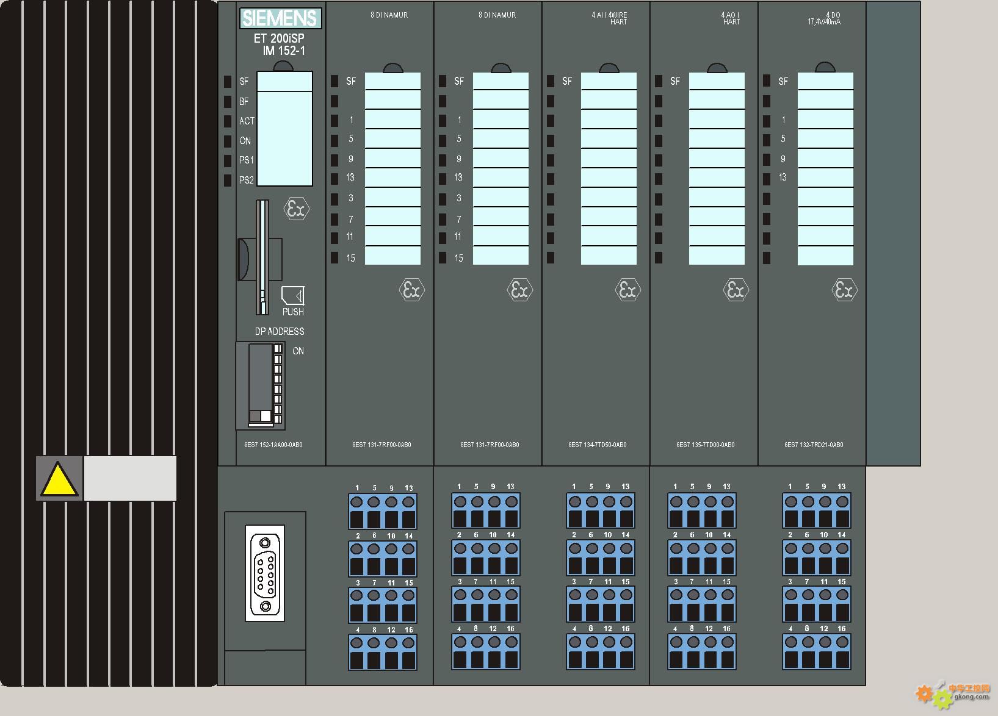Click the latch knob atop the 4 AO HART module
998x716 pixels.
tap(717, 67)
